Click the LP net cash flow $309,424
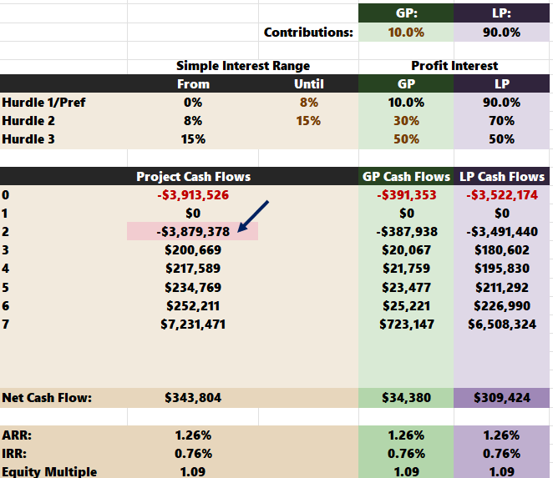The height and width of the screenshot is (478, 553). [501, 398]
